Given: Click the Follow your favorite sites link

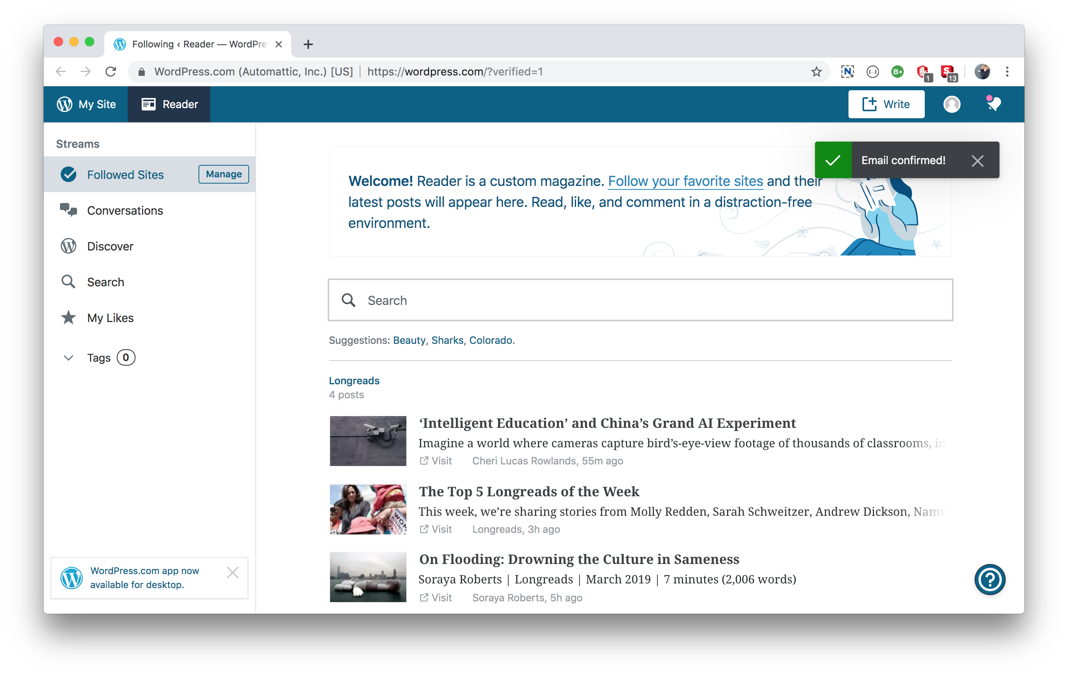Looking at the screenshot, I should (x=685, y=181).
